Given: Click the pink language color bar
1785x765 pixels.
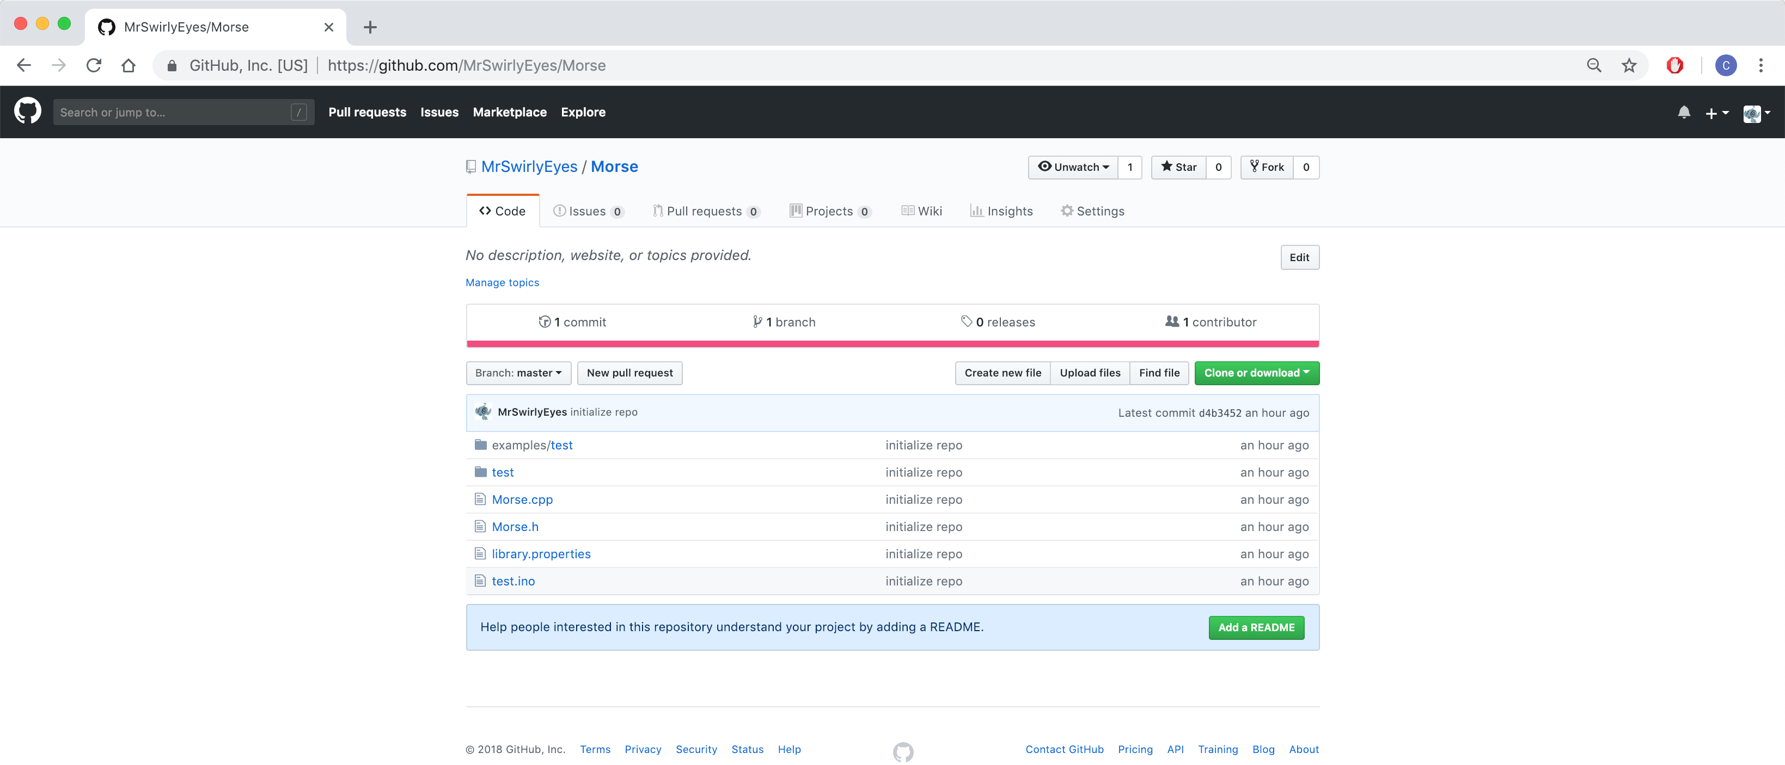Looking at the screenshot, I should tap(892, 343).
